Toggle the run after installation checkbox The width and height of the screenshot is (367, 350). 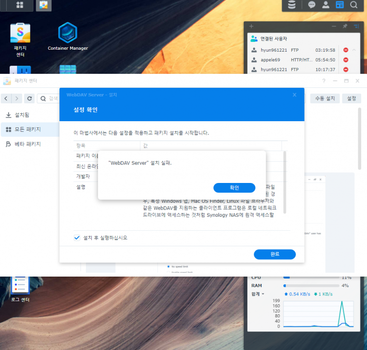pos(77,238)
